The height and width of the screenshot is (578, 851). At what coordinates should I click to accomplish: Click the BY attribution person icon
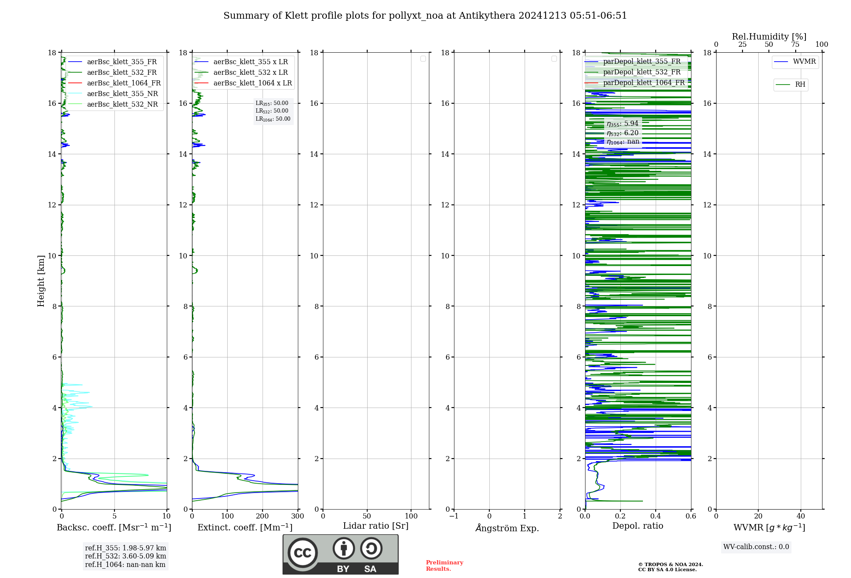344,548
